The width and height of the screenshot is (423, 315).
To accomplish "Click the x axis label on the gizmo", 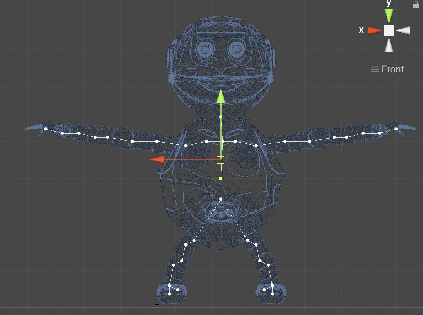I will click(x=361, y=30).
